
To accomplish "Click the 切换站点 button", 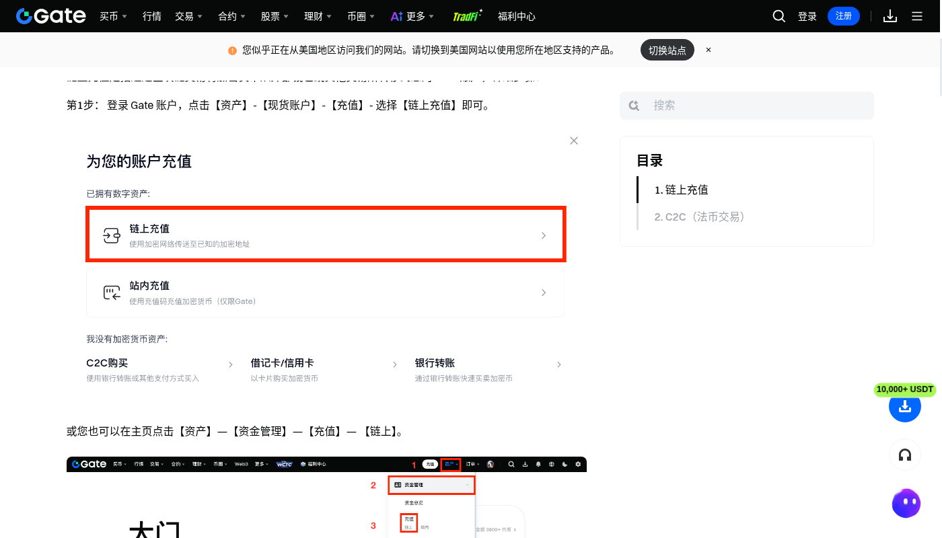I will click(667, 50).
